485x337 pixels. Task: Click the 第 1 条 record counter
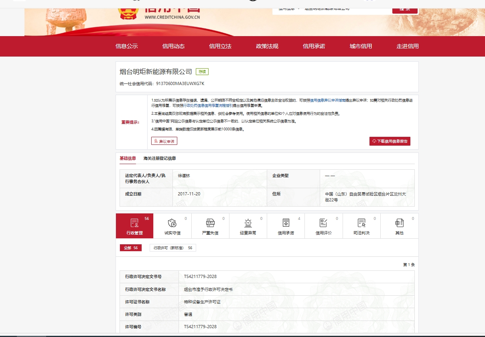click(409, 265)
